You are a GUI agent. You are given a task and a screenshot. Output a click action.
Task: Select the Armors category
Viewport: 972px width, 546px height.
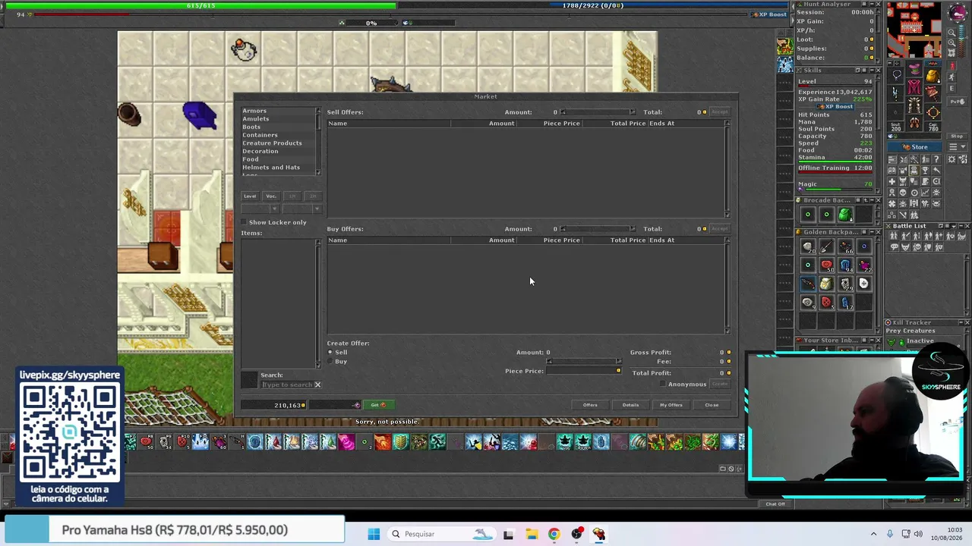(x=254, y=111)
